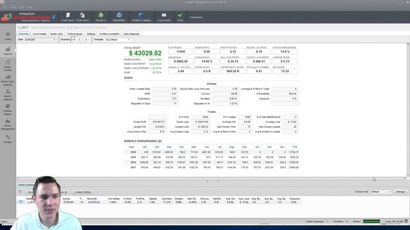Image resolution: width=410 pixels, height=230 pixels.
Task: Open the Data EURUSD dropdown
Action: pyautogui.click(x=40, y=40)
